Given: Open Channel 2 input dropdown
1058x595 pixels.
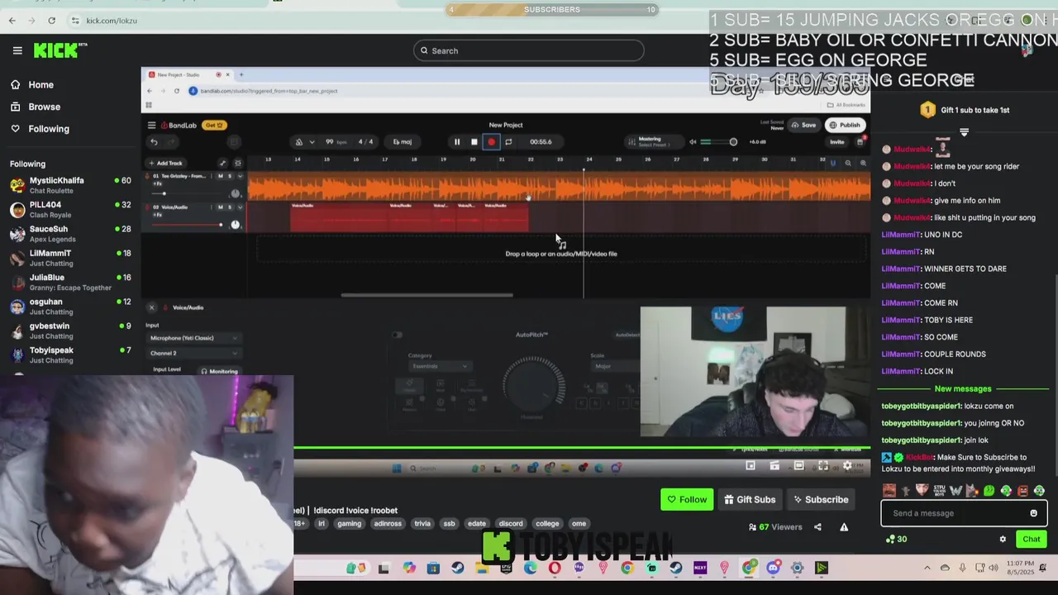Looking at the screenshot, I should (193, 353).
